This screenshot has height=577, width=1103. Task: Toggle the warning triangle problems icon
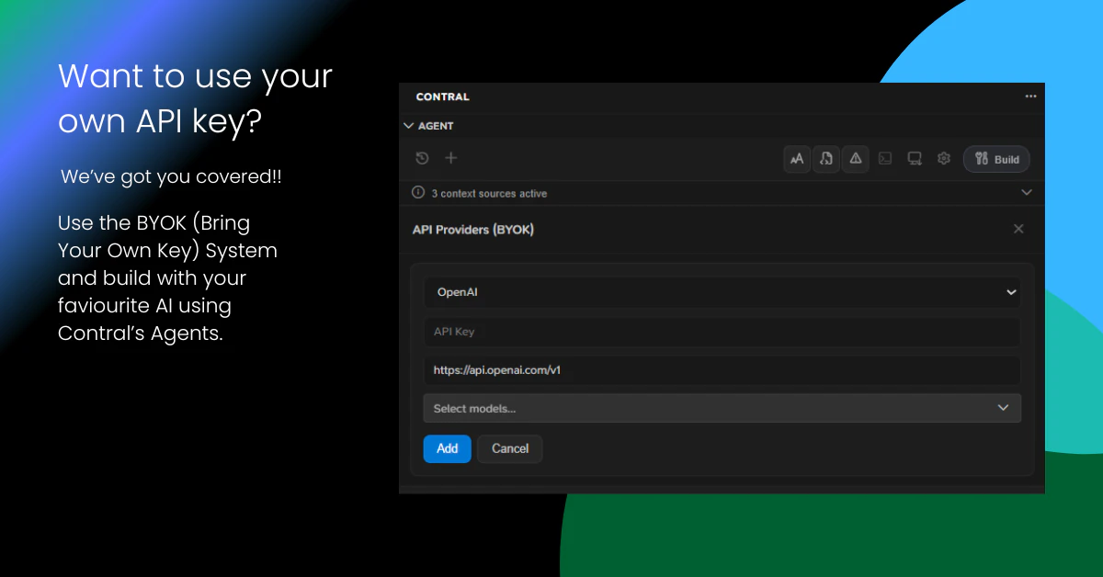point(856,159)
